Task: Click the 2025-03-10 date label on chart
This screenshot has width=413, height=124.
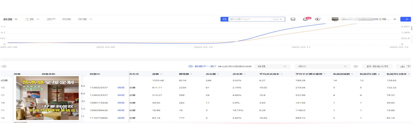Action: pos(203,47)
